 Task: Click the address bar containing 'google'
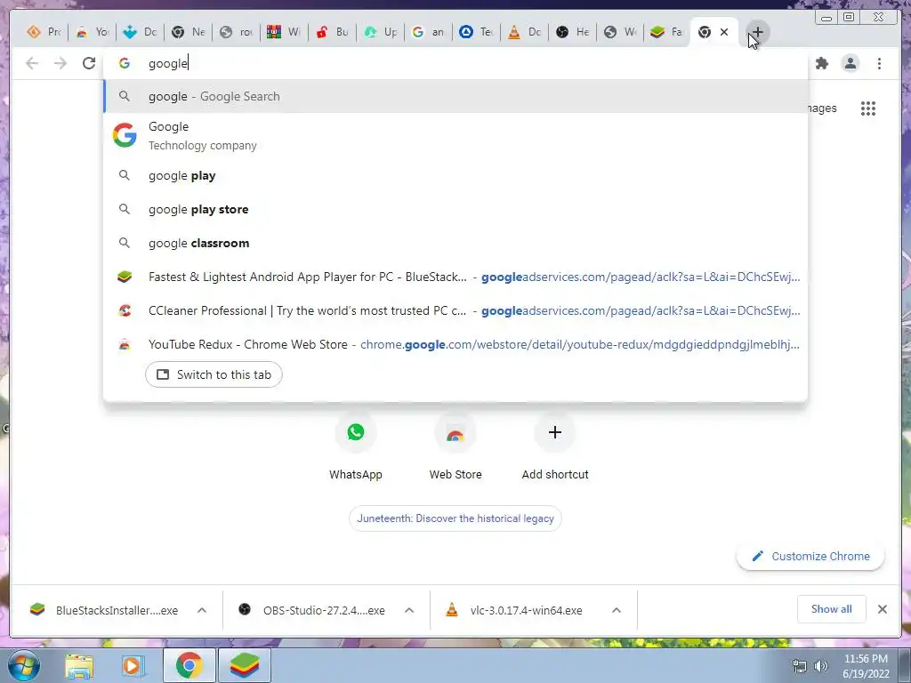[x=455, y=63]
